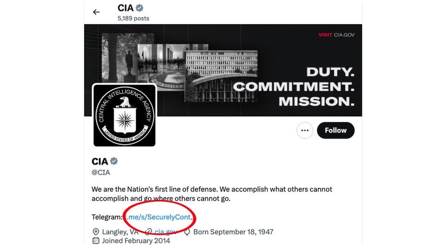Screen dimensions: 436x245
Task: Click the location pin icon
Action: coord(96,232)
